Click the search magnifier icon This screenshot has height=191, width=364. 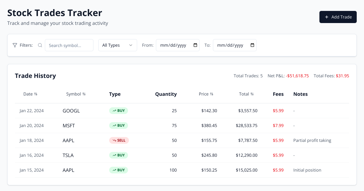tap(40, 45)
